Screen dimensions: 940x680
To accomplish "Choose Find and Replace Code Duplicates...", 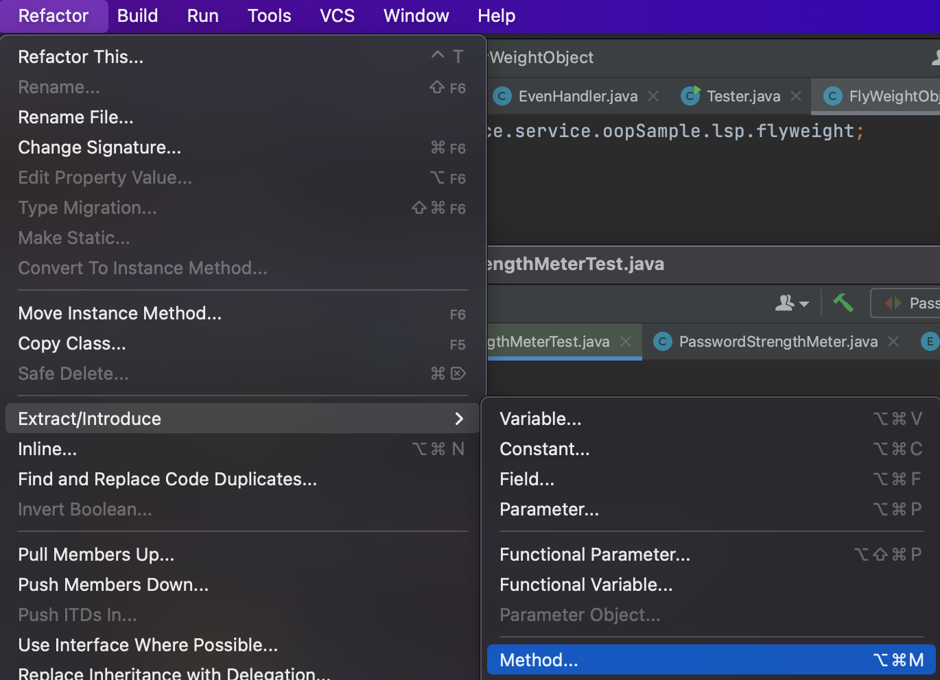I will pos(242,479).
